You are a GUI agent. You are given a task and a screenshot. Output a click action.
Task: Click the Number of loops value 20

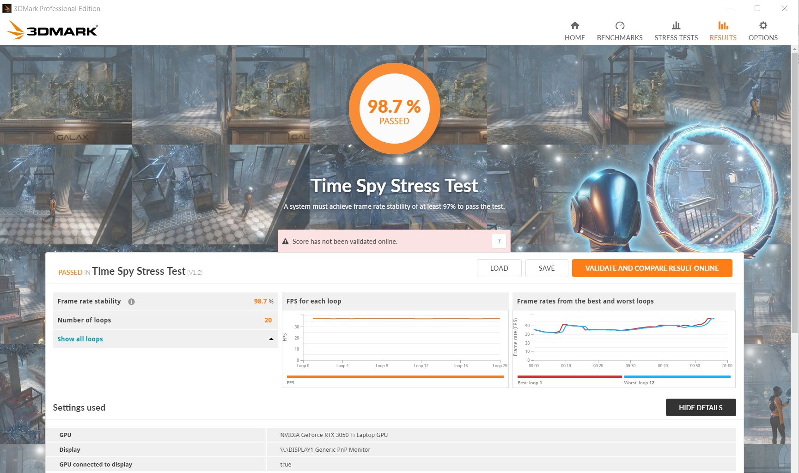268,320
